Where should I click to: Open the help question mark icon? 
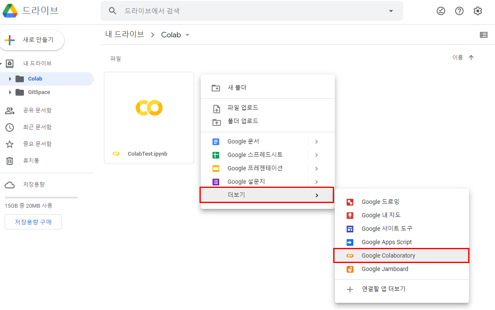click(459, 11)
